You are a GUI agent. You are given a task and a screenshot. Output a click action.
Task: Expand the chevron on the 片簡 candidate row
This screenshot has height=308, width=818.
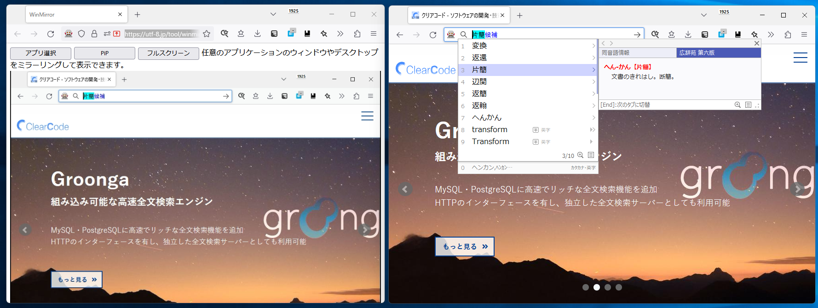tap(593, 70)
